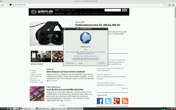
Task: Open Intel ab 2016 Konfliktrohstoffen headline
Action: pos(65,90)
